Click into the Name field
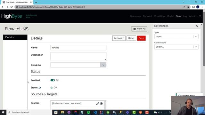 pyautogui.click(x=78, y=48)
